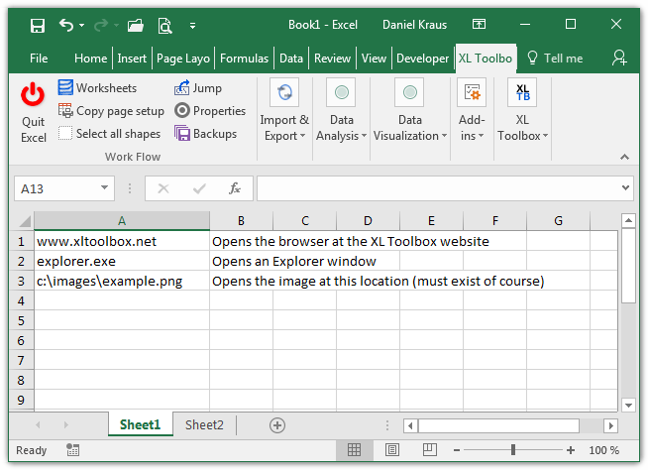Select cell containing explorer.exe
Image resolution: width=649 pixels, height=473 pixels.
tap(122, 262)
